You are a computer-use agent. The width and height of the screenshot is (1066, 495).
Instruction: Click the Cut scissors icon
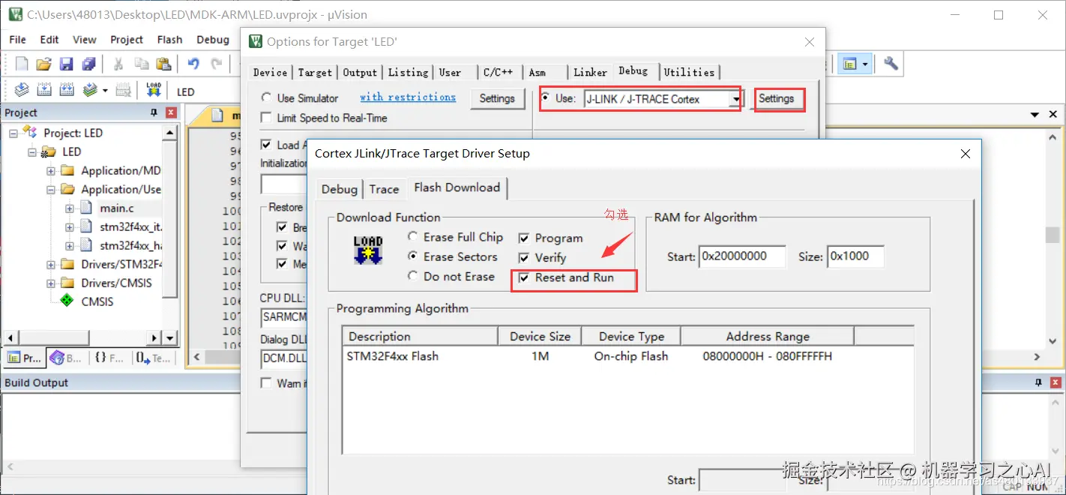tap(118, 64)
